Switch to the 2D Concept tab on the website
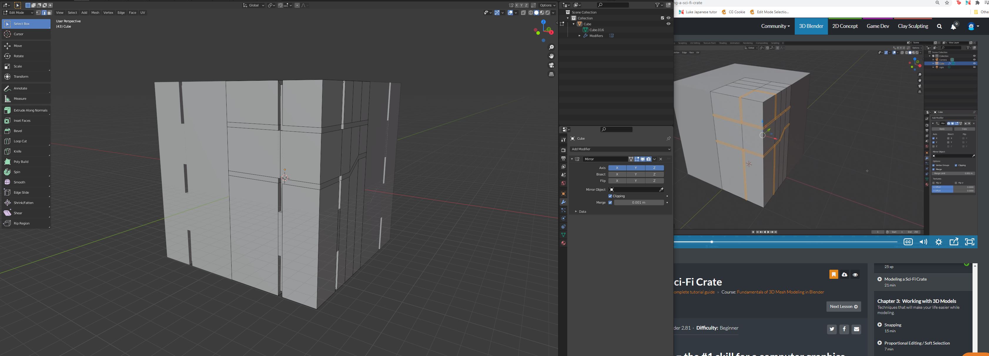The height and width of the screenshot is (356, 989). (845, 26)
